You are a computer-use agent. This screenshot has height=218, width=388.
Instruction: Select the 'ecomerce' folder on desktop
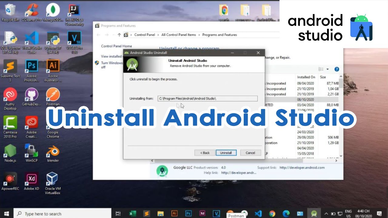[245, 13]
